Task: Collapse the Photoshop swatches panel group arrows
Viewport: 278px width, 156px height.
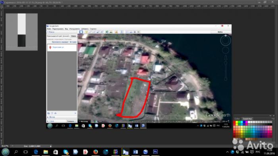Action: 270,116
